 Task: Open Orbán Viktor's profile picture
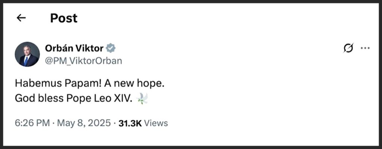(x=27, y=54)
